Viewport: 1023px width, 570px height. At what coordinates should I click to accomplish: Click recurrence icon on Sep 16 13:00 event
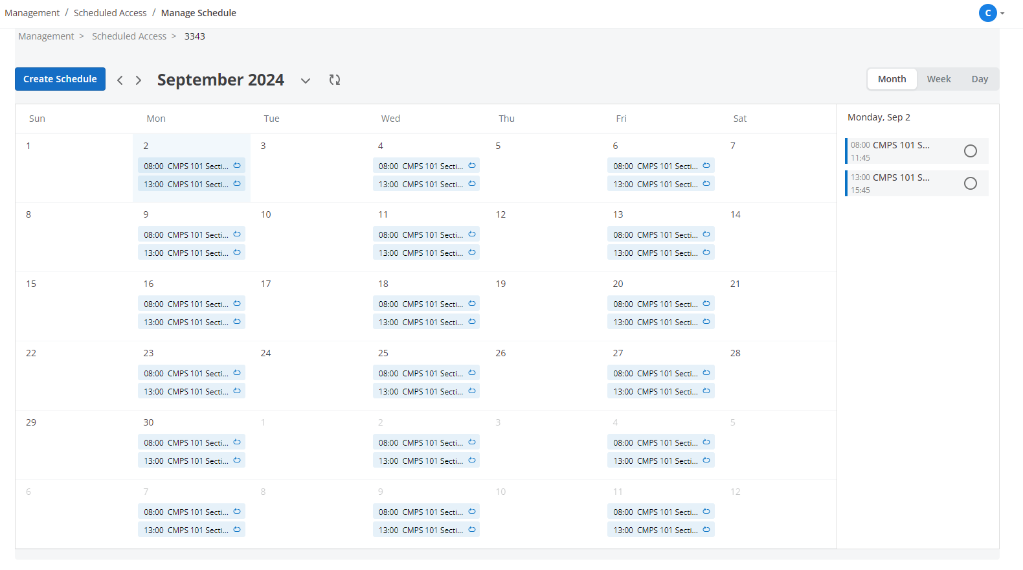click(x=237, y=322)
